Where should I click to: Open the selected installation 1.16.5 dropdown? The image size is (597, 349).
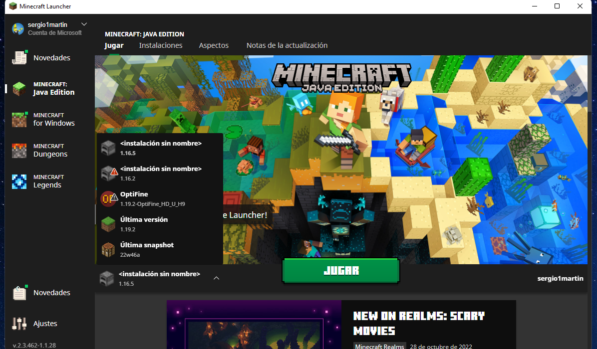pyautogui.click(x=159, y=278)
